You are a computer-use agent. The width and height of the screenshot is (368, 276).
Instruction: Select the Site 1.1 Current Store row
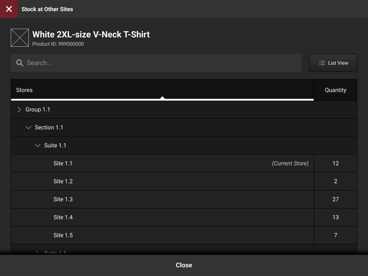[x=162, y=163]
